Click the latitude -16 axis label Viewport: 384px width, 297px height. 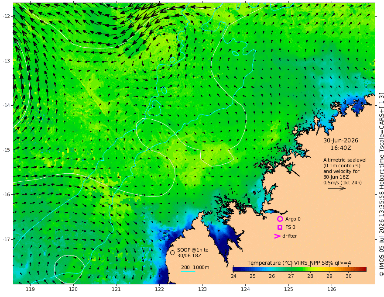point(7,194)
